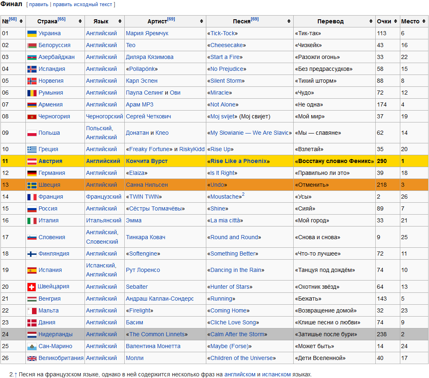The width and height of the screenshot is (429, 378).
Task: Click the Romania flag icon
Action: click(32, 93)
